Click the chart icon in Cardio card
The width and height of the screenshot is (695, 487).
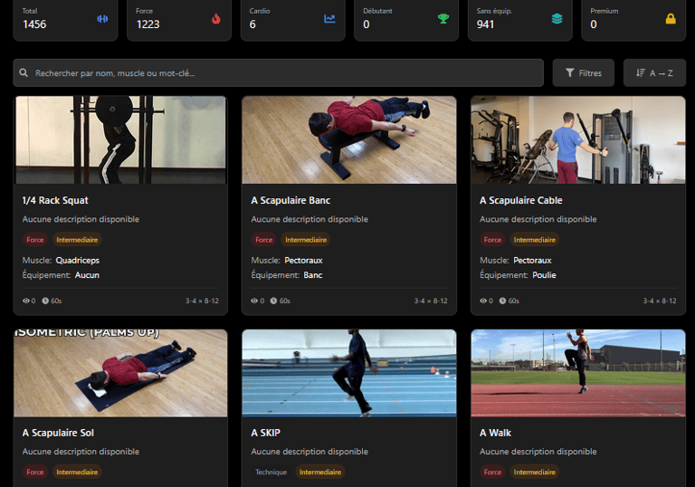coord(329,19)
